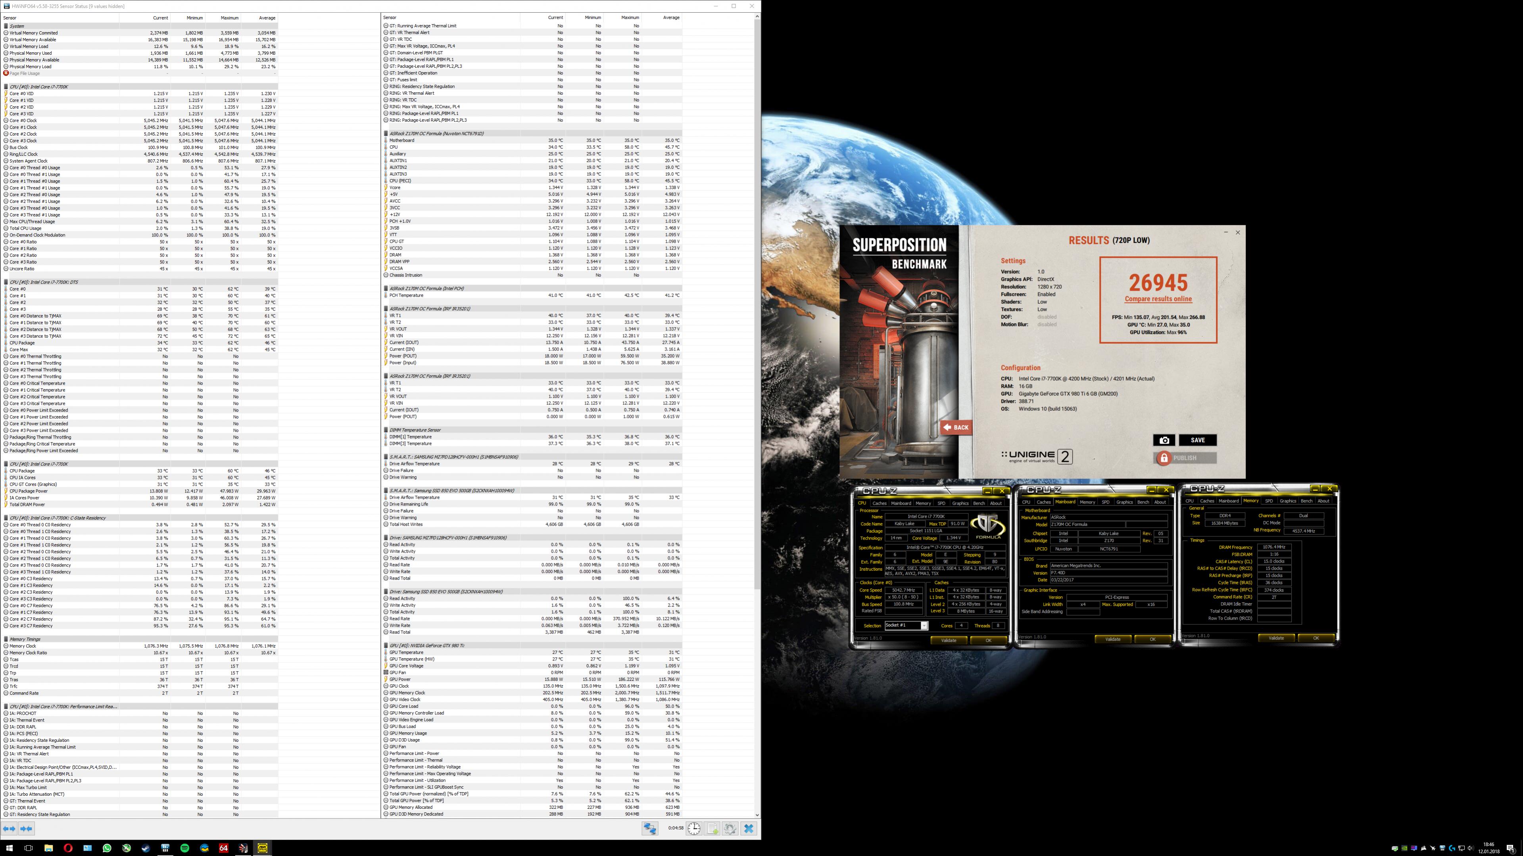The height and width of the screenshot is (856, 1523).
Task: Open the SPD tab in the third CPU-Z window
Action: point(1269,501)
